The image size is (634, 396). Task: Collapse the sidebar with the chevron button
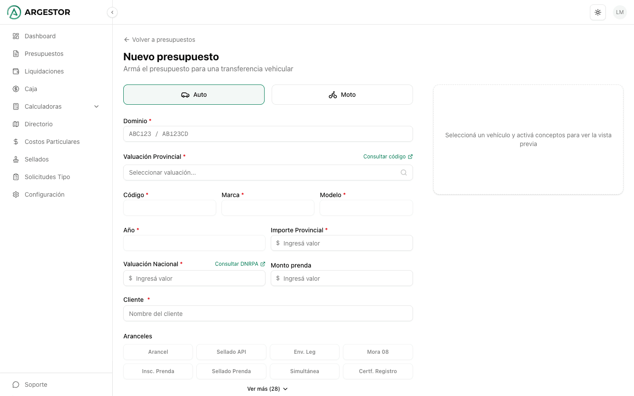pyautogui.click(x=112, y=12)
